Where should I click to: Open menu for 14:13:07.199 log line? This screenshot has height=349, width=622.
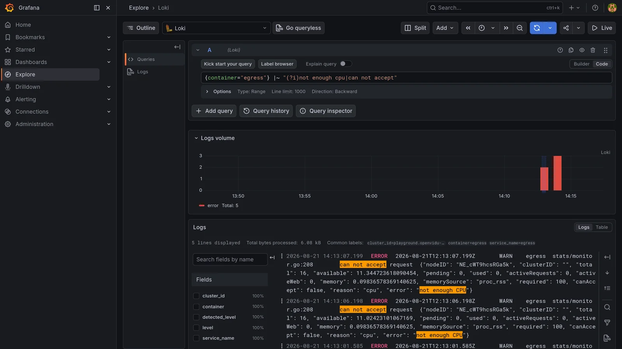point(282,256)
